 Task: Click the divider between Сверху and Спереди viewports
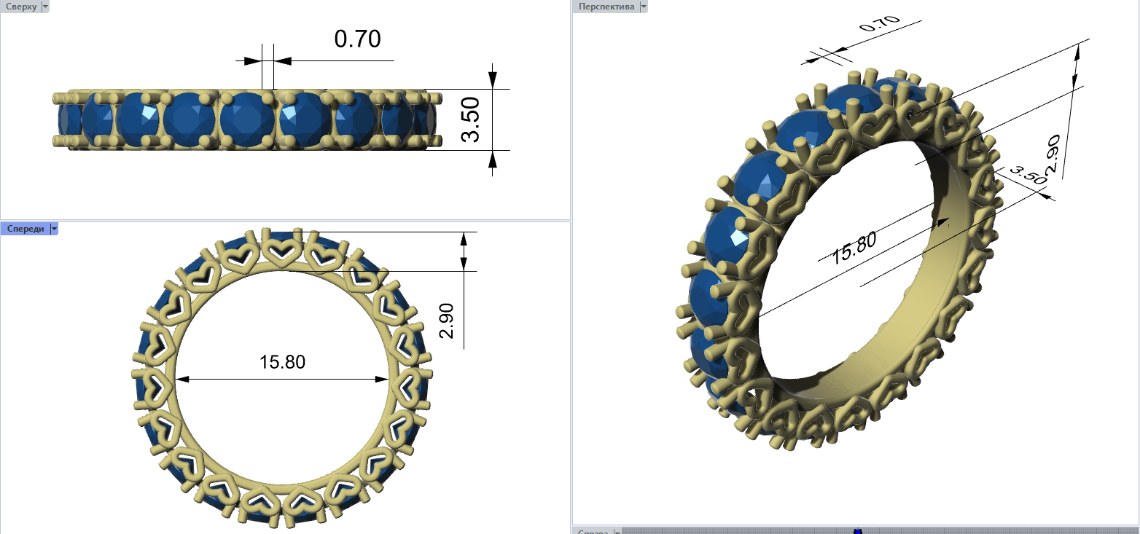click(x=284, y=220)
